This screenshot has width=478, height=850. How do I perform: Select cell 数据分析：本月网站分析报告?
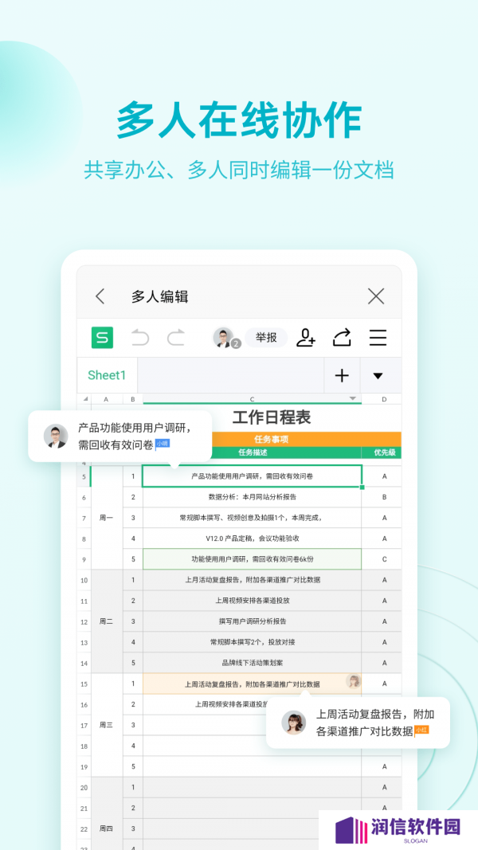pyautogui.click(x=252, y=496)
